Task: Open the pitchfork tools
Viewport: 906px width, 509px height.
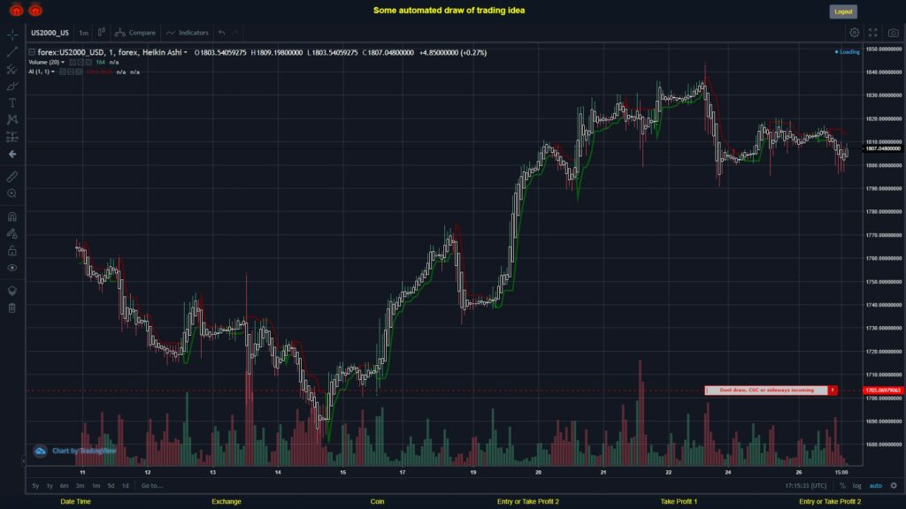Action: 12,69
